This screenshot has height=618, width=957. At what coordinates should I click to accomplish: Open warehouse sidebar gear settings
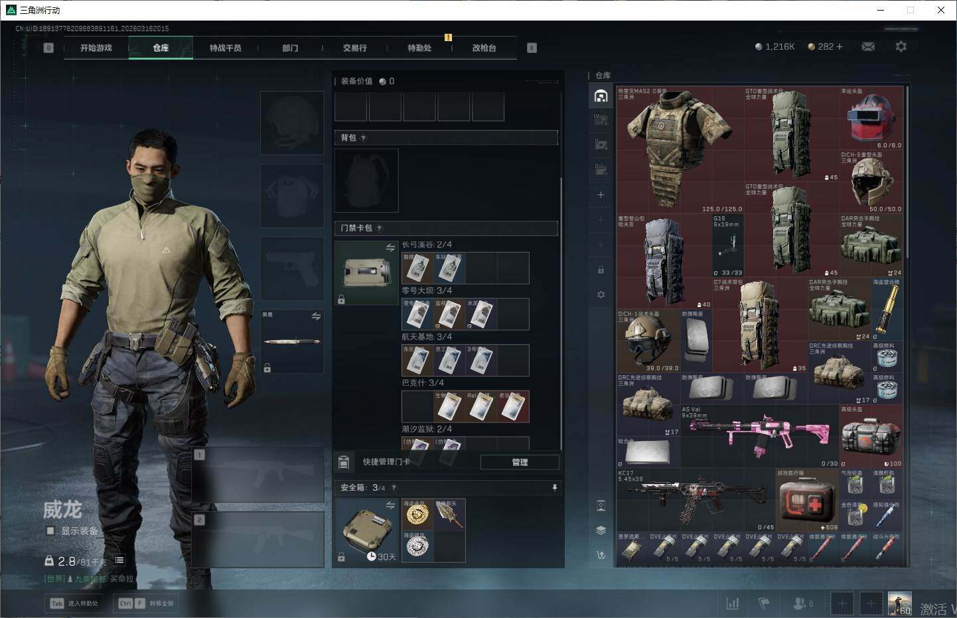[601, 294]
